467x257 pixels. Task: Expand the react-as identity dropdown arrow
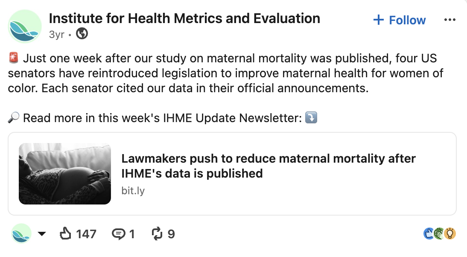click(x=42, y=234)
